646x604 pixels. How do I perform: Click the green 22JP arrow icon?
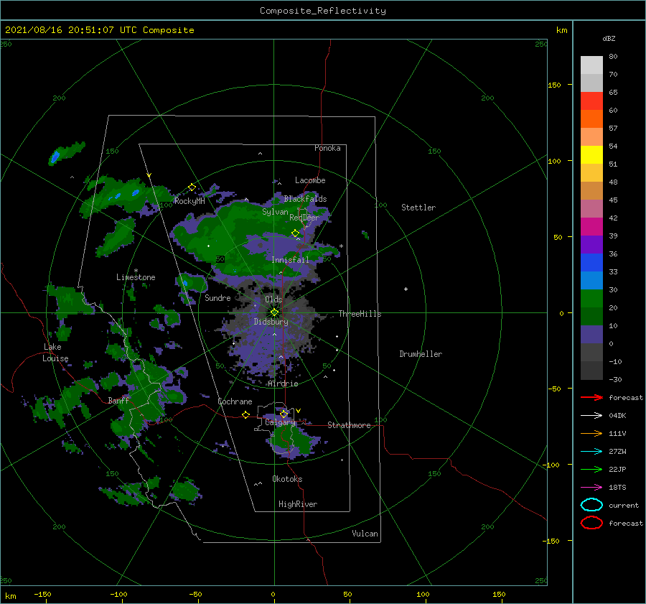(x=591, y=469)
